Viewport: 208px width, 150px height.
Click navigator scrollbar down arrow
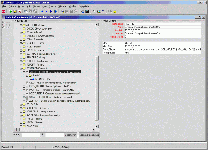click(97, 127)
